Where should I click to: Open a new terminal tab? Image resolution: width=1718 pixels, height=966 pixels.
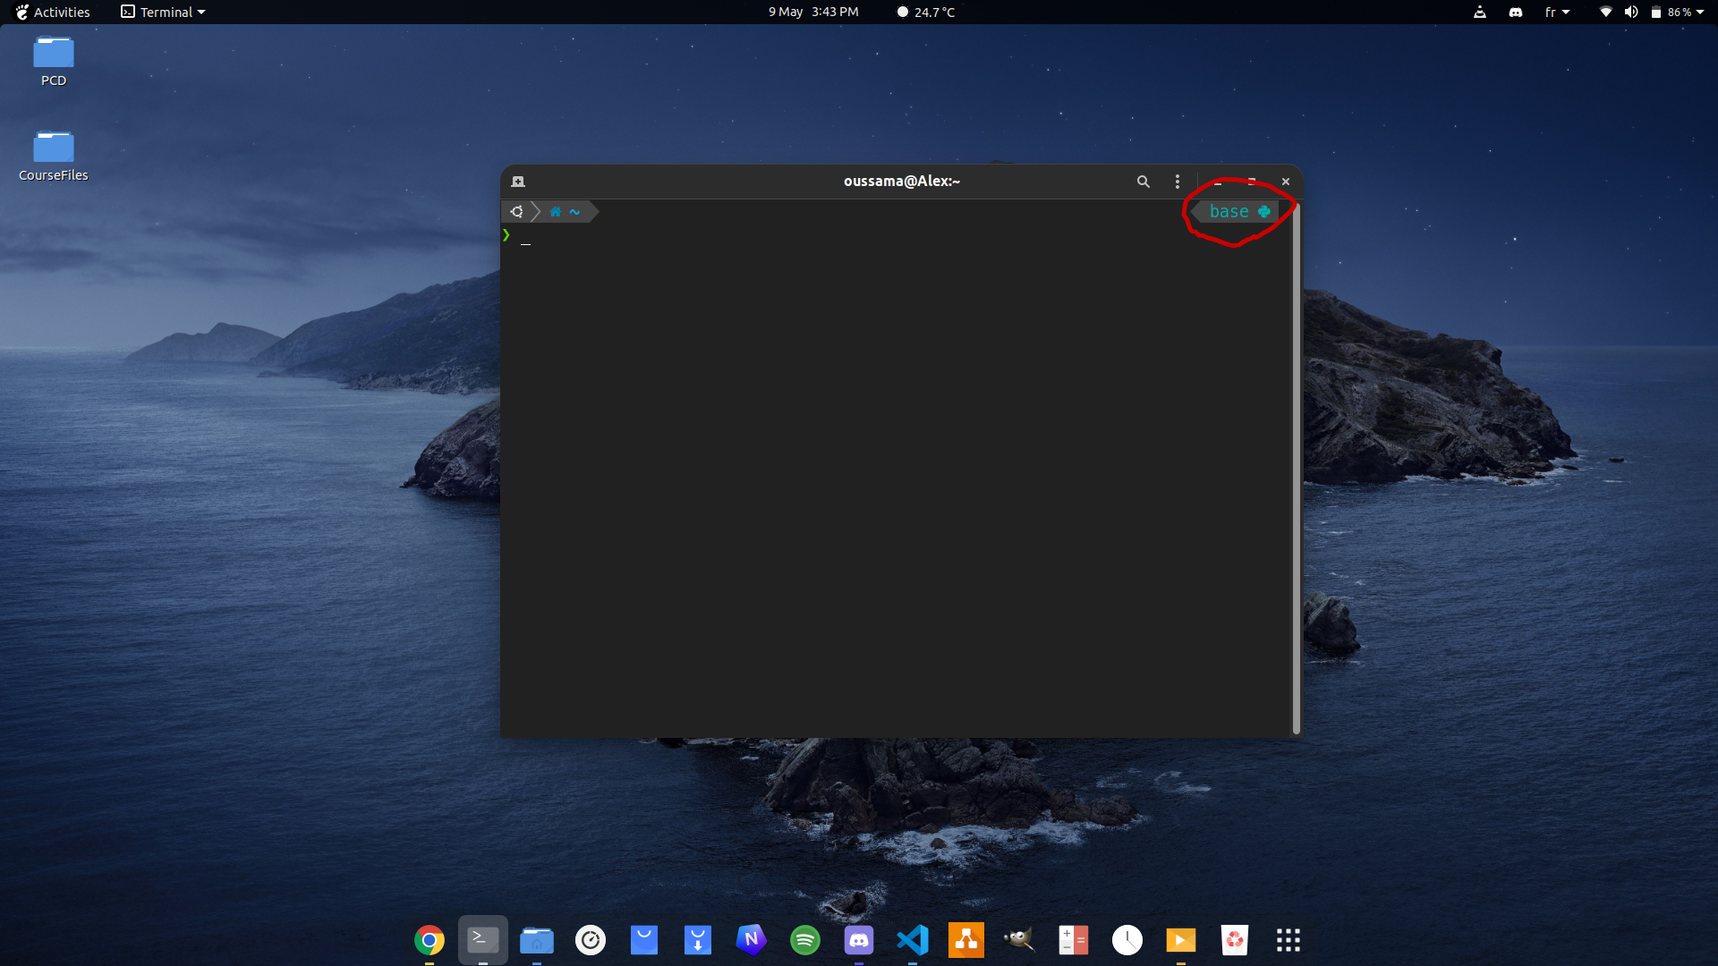[x=518, y=182]
